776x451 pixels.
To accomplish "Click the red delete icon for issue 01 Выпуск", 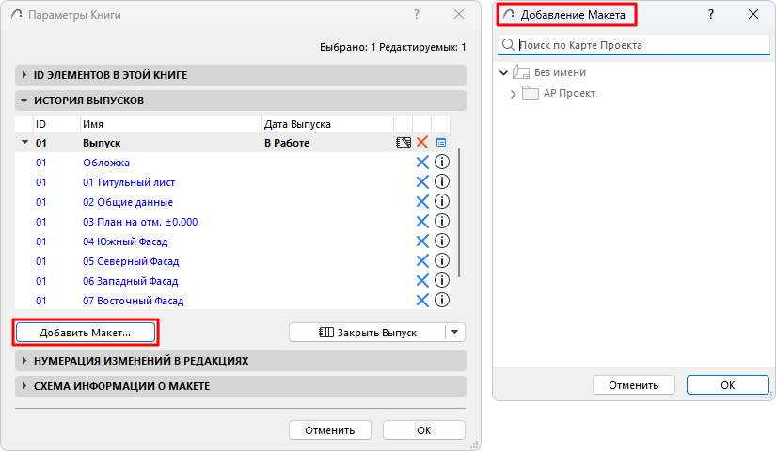I will pyautogui.click(x=422, y=143).
